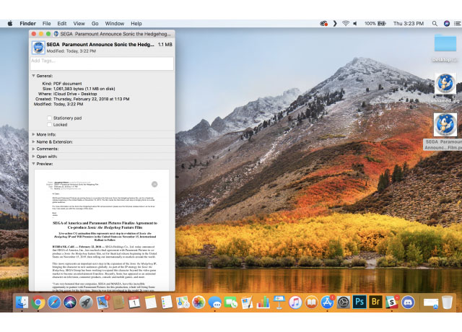Open FaceTime from the Dock
The image size is (462, 332).
(231, 302)
